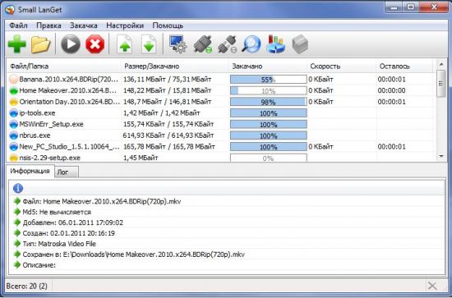Click blue status icon beside New_PC_Studio row
The height and width of the screenshot is (298, 452).
[14, 147]
